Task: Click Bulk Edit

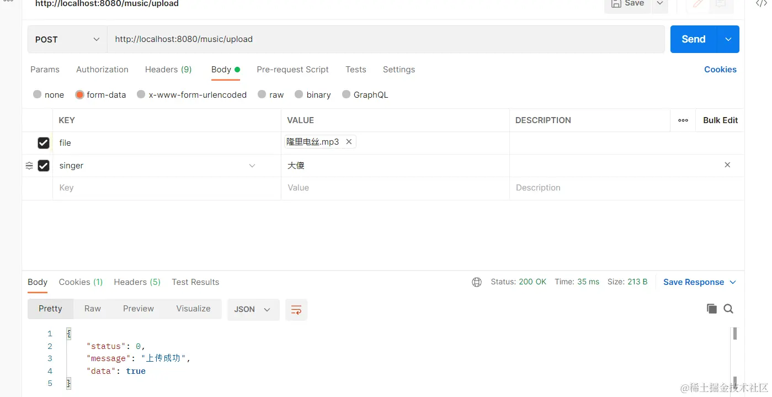Action: pyautogui.click(x=720, y=120)
